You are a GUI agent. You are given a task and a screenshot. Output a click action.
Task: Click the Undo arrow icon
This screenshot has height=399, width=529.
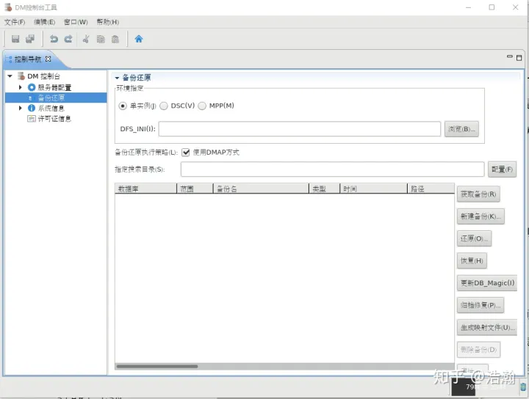click(x=54, y=39)
